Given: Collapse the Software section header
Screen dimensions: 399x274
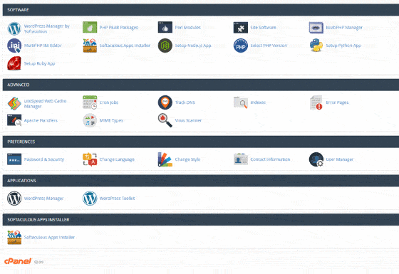Looking at the screenshot, I should pyautogui.click(x=201, y=10).
